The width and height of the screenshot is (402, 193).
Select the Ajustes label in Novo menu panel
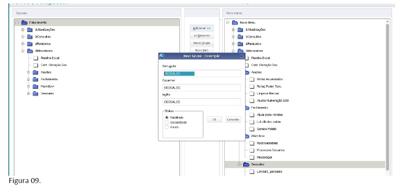point(256,72)
